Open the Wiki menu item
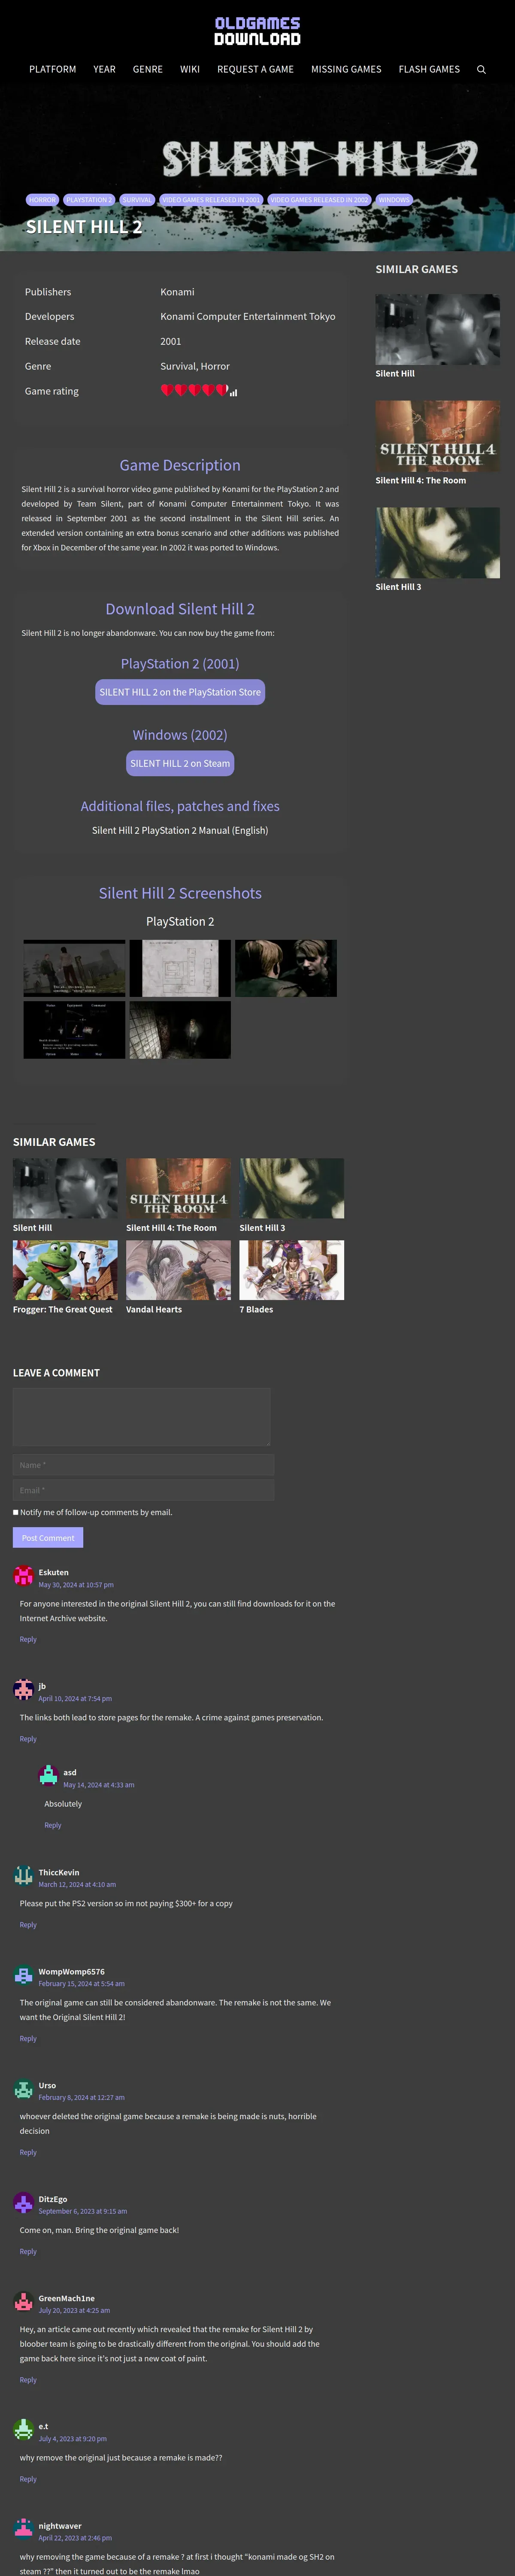Screen dimensions: 515x2576 coord(190,69)
